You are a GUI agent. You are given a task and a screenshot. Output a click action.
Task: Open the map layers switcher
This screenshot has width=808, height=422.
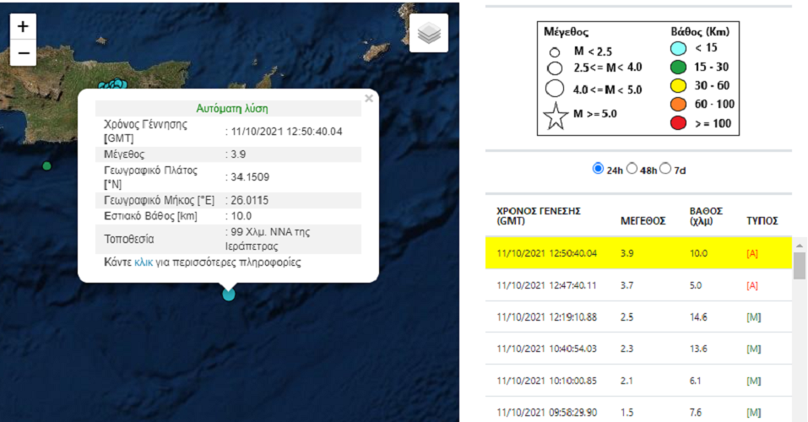pyautogui.click(x=429, y=34)
